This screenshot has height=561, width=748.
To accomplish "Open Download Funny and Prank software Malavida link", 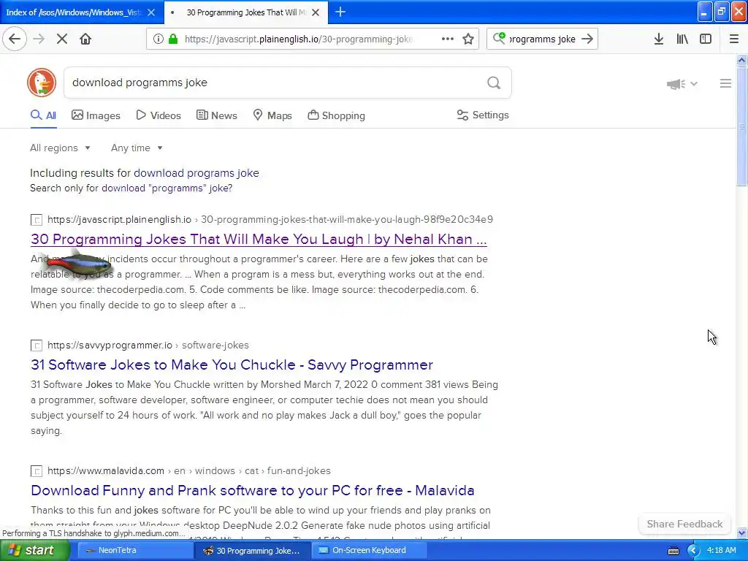I will click(x=252, y=490).
